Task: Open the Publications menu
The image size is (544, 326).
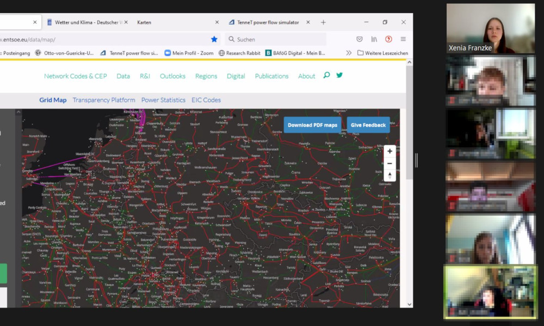Action: coord(271,76)
